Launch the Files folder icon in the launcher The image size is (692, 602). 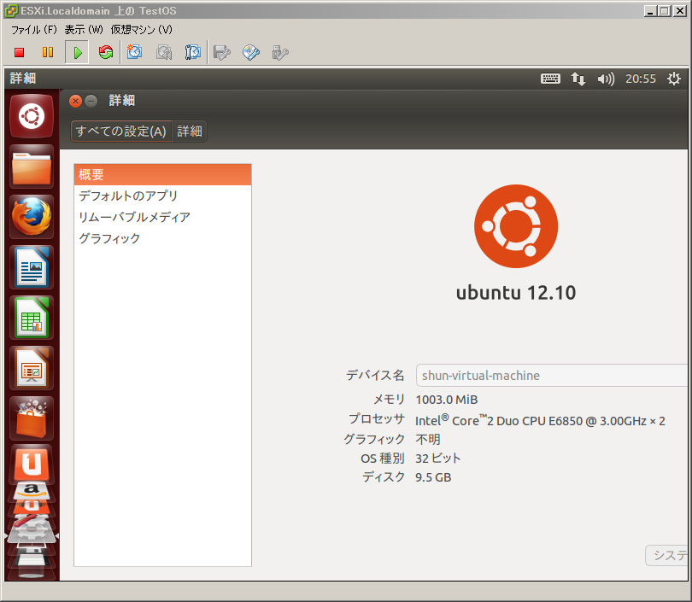pyautogui.click(x=32, y=167)
